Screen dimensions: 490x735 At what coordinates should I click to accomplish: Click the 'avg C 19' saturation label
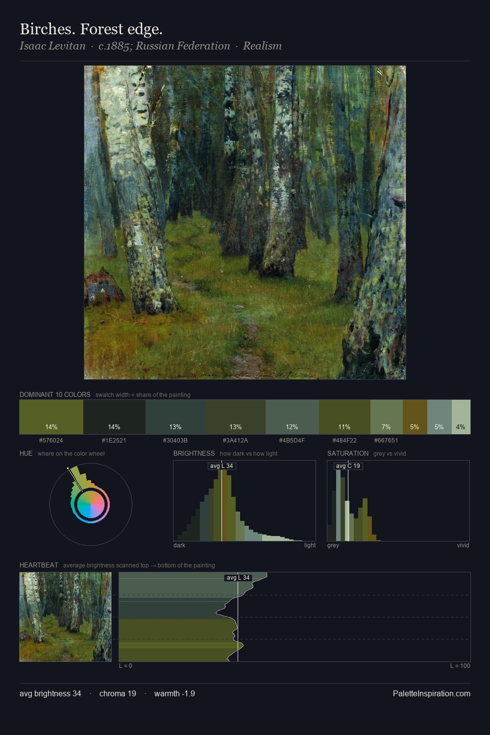coord(348,466)
